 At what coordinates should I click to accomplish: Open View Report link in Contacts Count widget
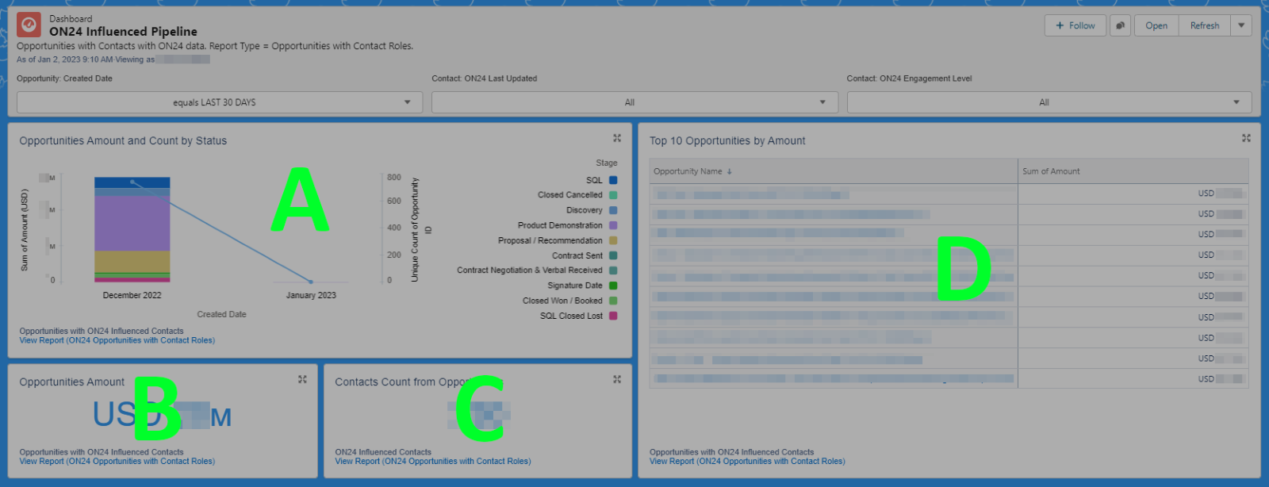coord(433,461)
